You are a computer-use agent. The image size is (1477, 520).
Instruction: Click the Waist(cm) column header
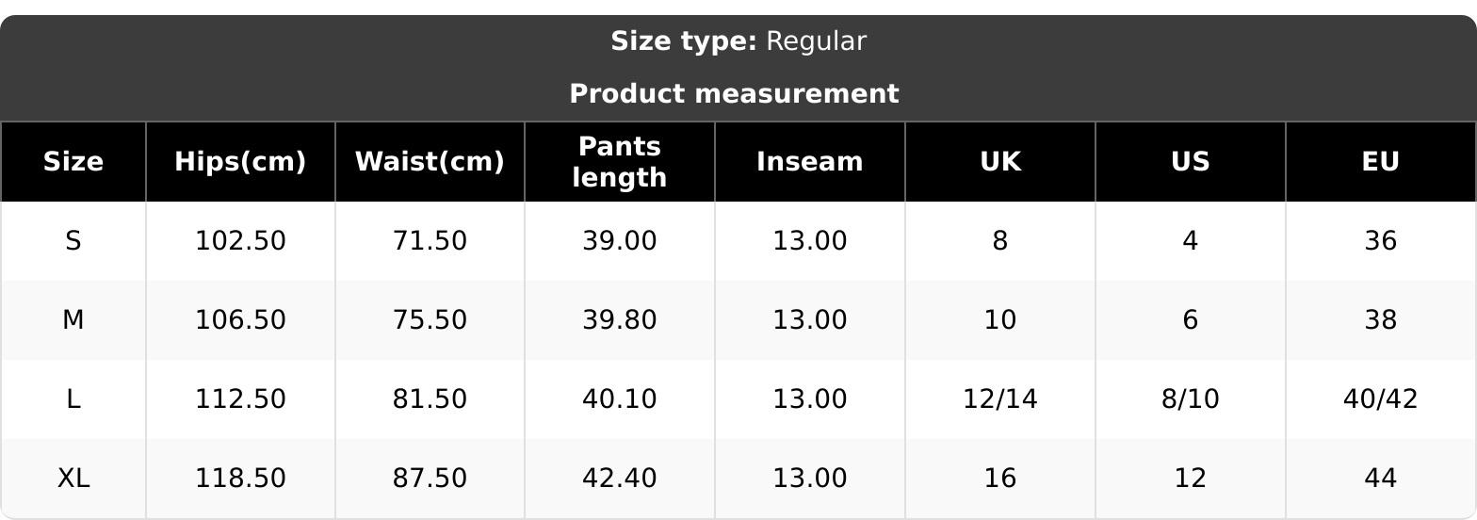tap(430, 162)
